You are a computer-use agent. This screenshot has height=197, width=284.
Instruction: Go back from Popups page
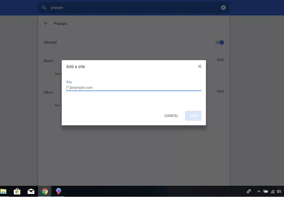(46, 23)
